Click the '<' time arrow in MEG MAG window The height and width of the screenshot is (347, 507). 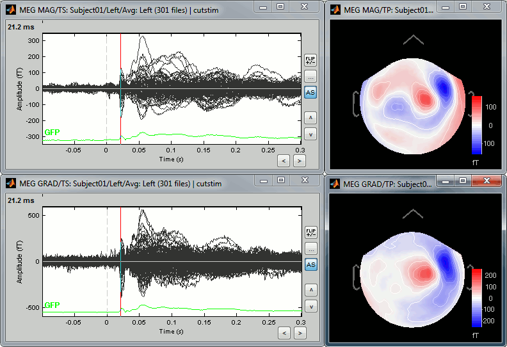(284, 161)
